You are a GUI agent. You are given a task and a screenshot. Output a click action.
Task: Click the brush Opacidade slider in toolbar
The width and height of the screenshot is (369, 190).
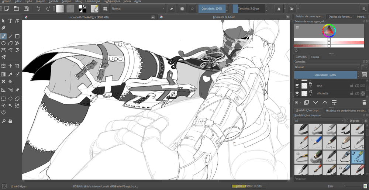[212, 8]
